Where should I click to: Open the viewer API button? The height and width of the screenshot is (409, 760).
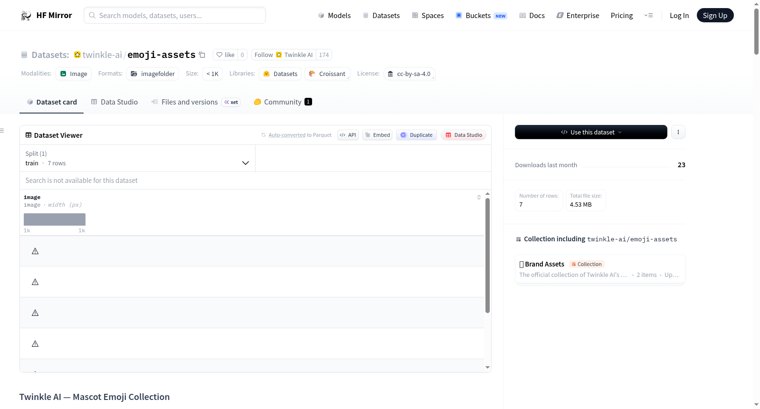(348, 135)
